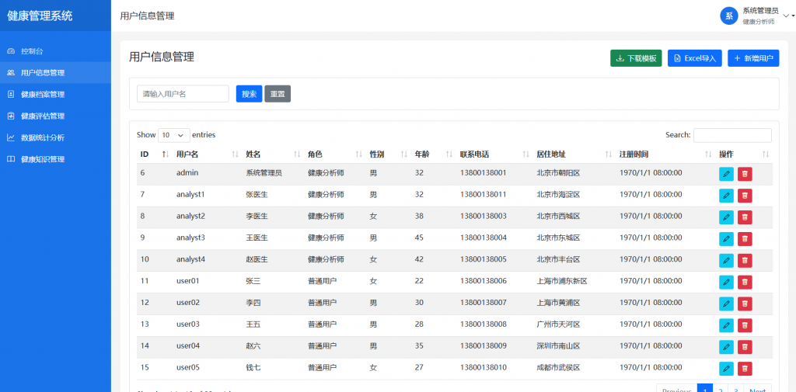796x392 pixels.
Task: Sort table by 姓名 column
Action: coord(273,154)
